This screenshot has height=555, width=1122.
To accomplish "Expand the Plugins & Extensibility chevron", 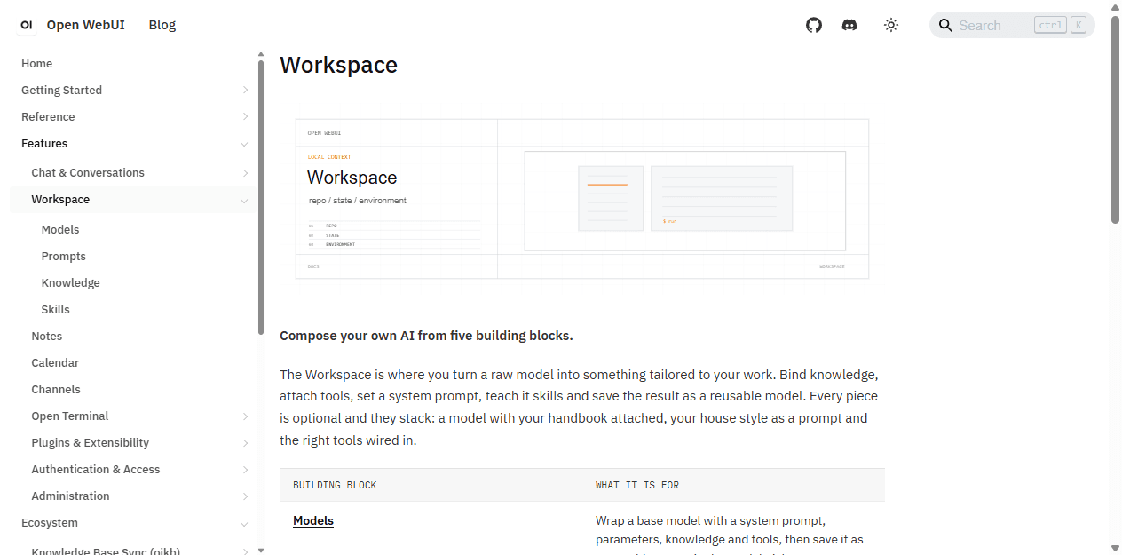I will point(245,443).
